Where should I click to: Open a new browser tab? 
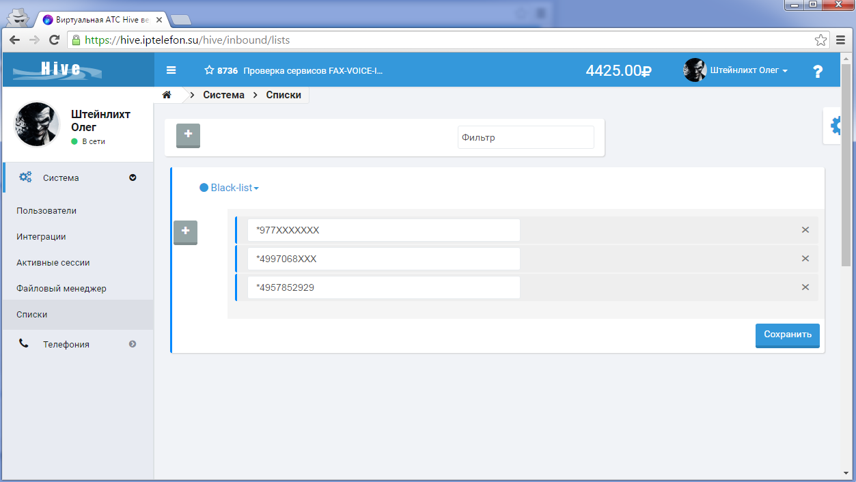180,20
